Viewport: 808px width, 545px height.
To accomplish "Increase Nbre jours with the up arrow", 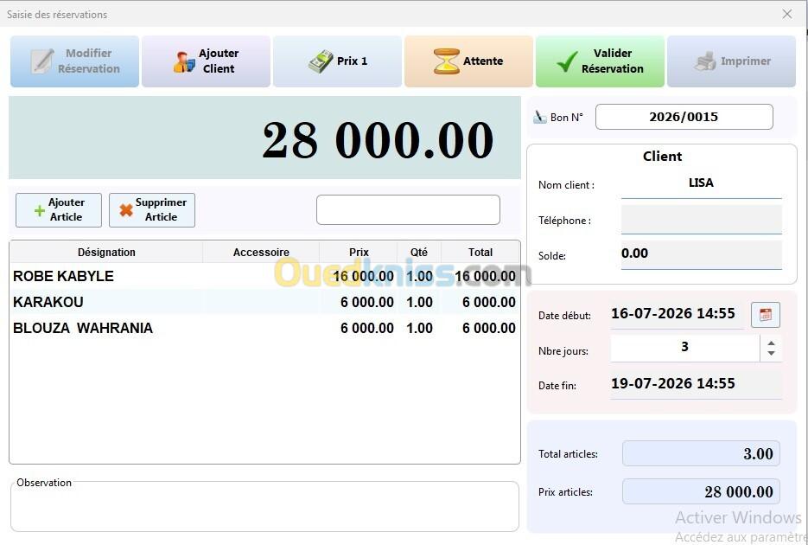I will point(771,343).
